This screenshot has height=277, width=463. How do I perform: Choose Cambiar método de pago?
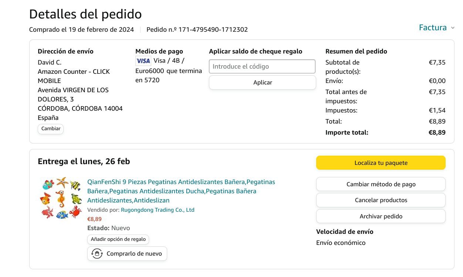pos(381,184)
